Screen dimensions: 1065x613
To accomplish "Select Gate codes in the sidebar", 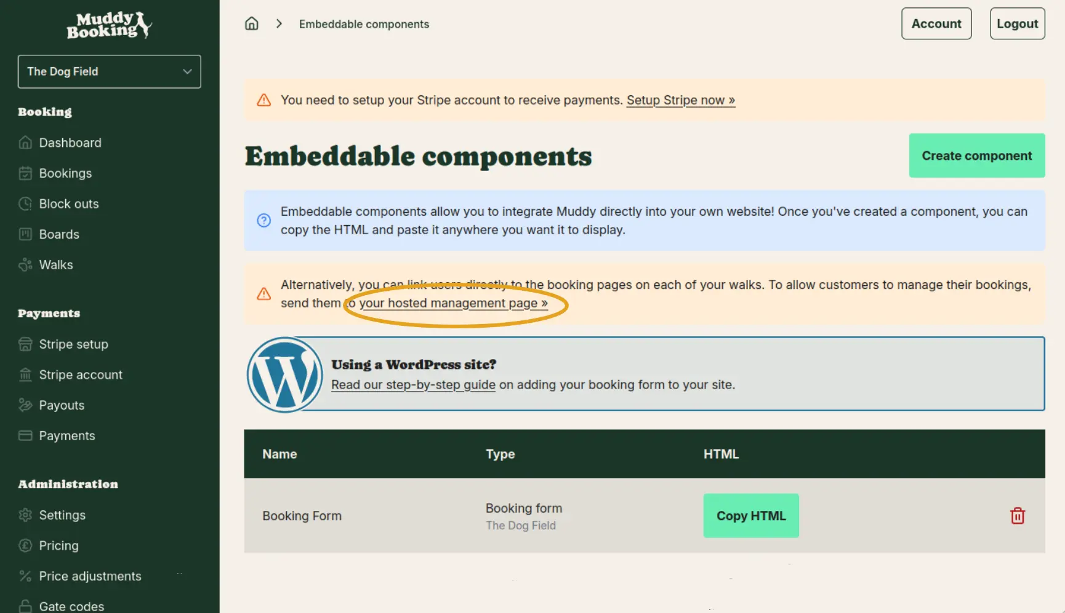I will click(71, 605).
